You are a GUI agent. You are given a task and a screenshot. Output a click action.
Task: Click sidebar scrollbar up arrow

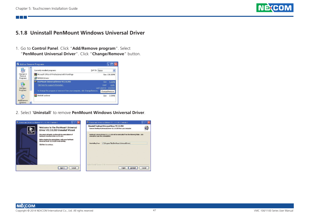click(31, 68)
